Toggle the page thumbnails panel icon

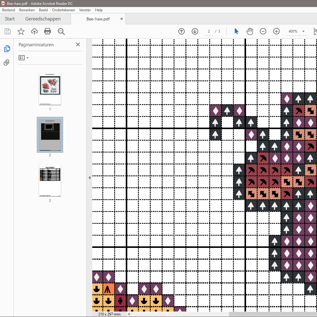pyautogui.click(x=7, y=49)
